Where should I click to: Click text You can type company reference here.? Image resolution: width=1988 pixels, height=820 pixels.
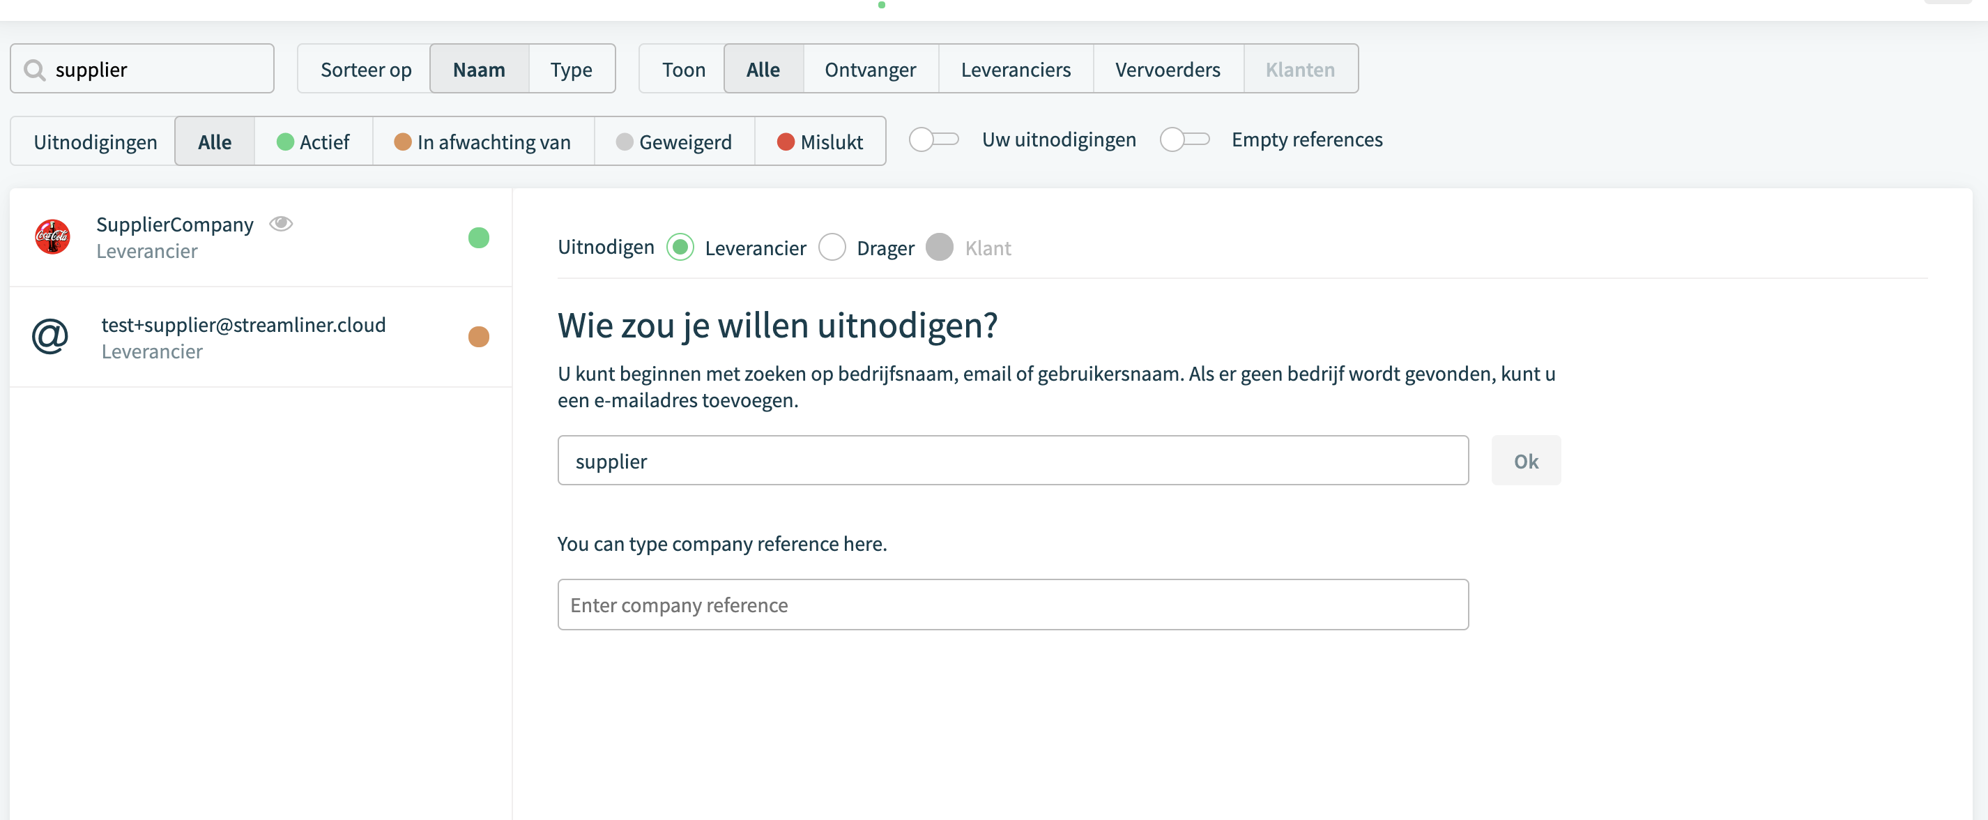[x=721, y=544]
